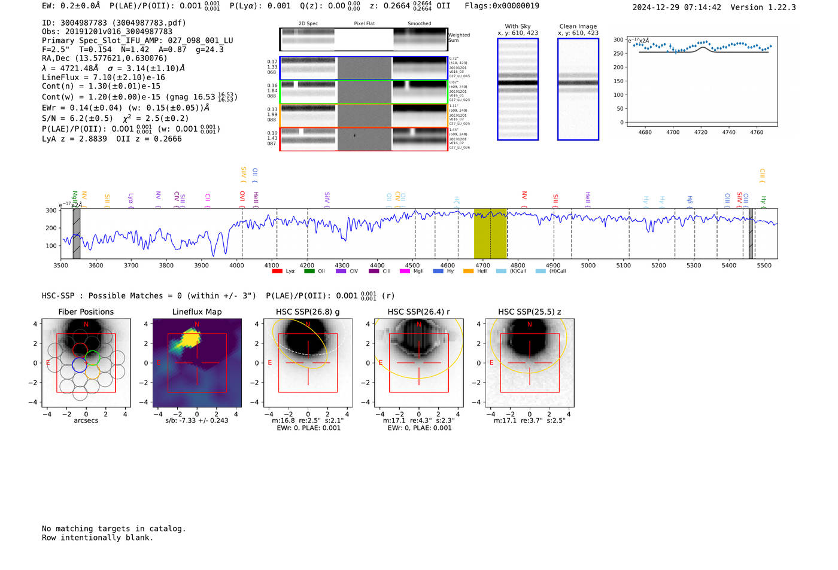Click the Obs: 20191201v016_3004987783 line
Screen dimensions: 838x570
point(107,32)
